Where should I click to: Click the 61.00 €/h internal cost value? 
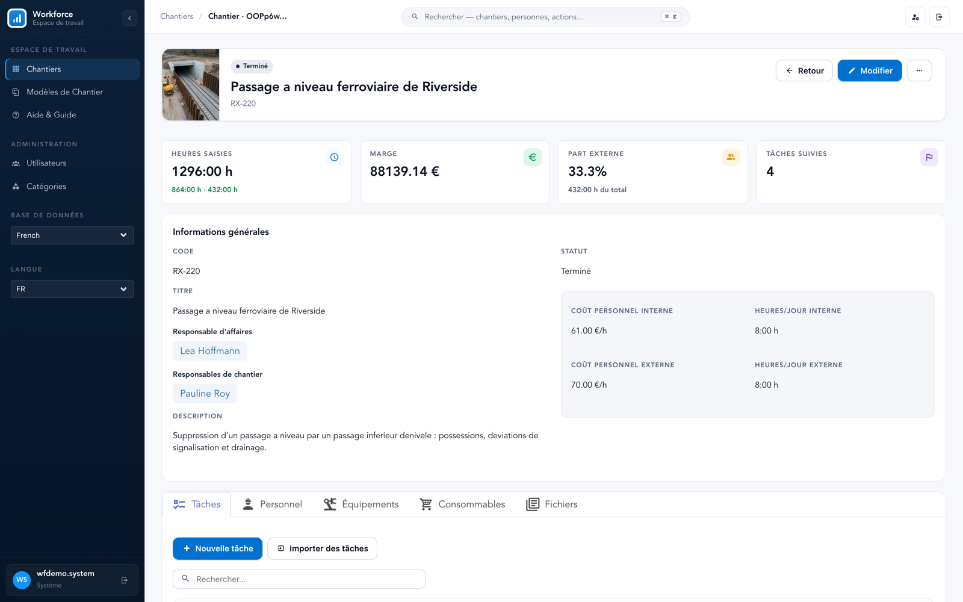(589, 330)
